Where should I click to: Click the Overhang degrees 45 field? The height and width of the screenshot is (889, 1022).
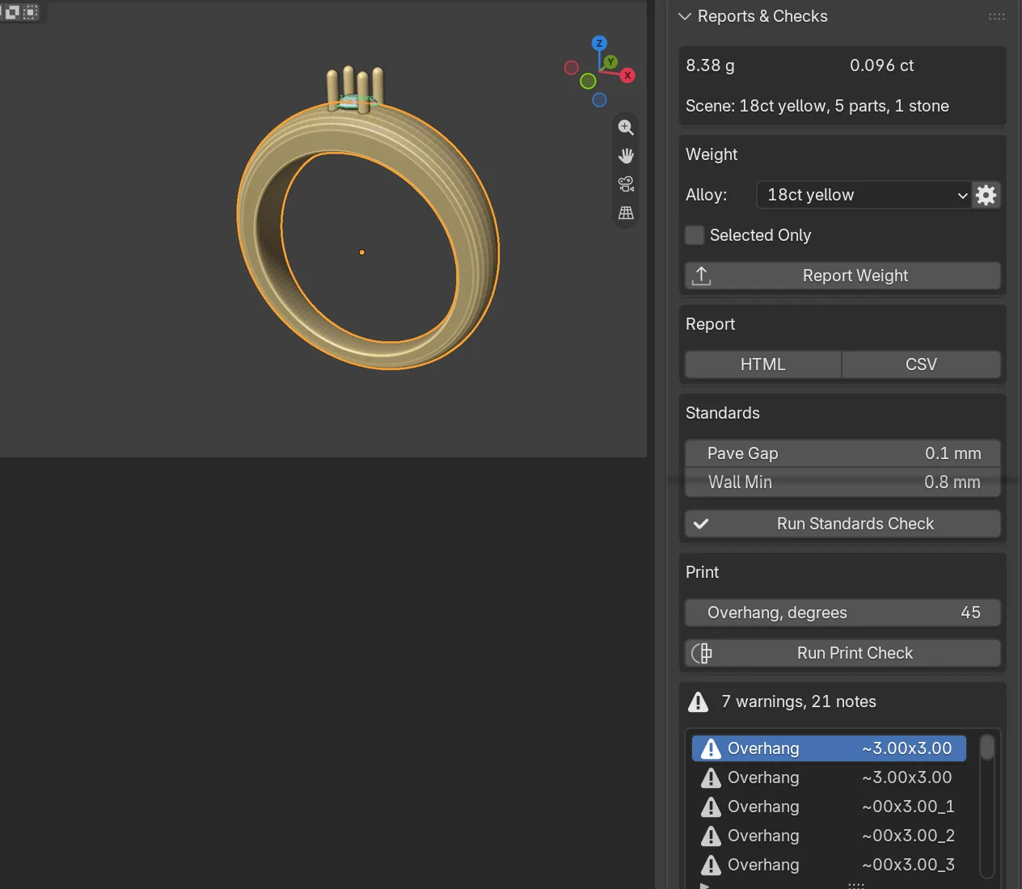coord(843,613)
